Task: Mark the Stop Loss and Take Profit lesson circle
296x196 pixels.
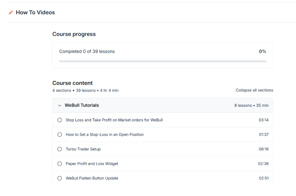Action: point(60,120)
